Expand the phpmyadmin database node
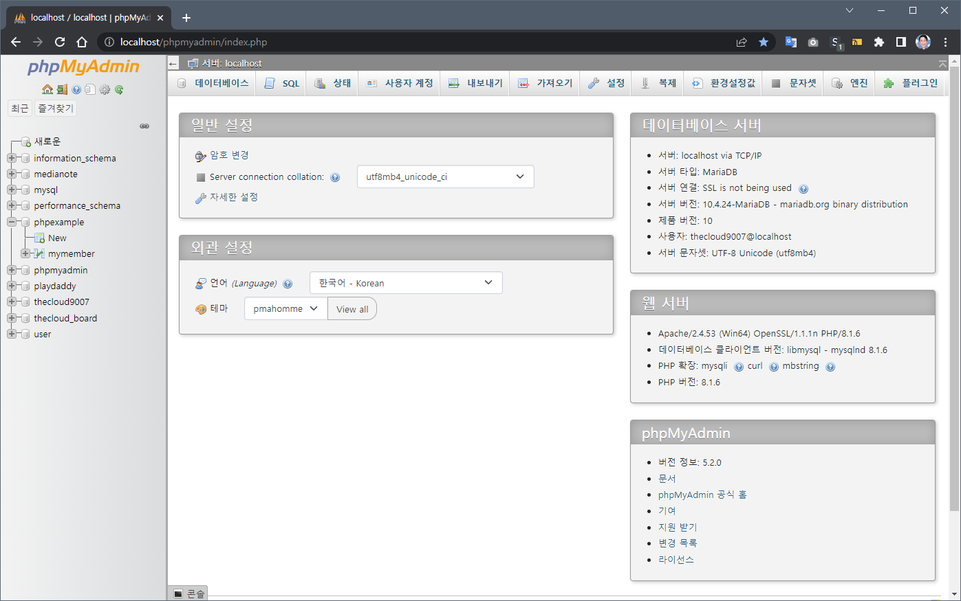Viewport: 961px width, 601px height. [12, 270]
